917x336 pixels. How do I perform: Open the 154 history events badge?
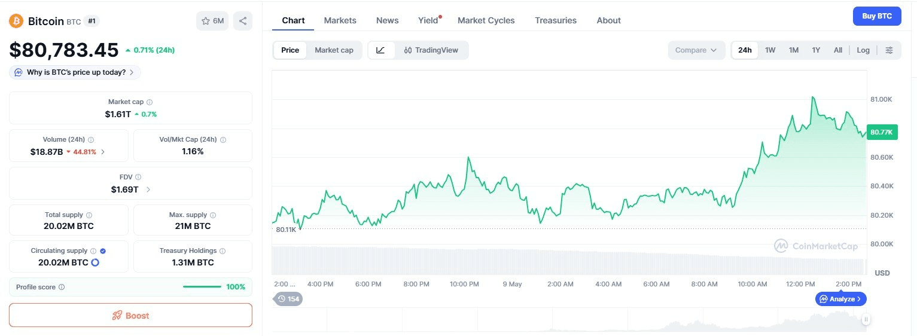(288, 299)
